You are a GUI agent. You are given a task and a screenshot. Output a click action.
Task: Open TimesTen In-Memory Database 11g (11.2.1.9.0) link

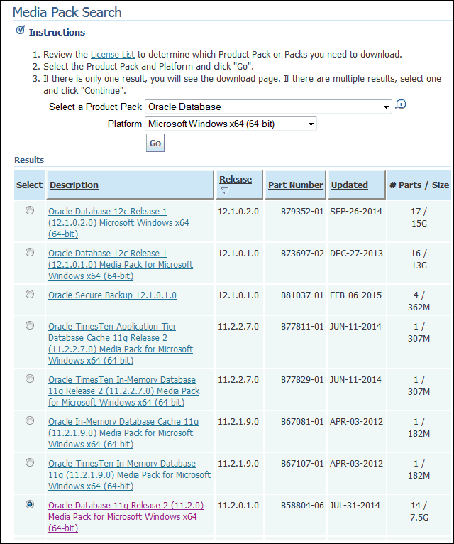pos(129,474)
